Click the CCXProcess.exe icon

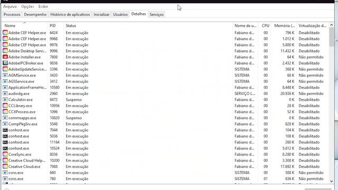(x=5, y=112)
